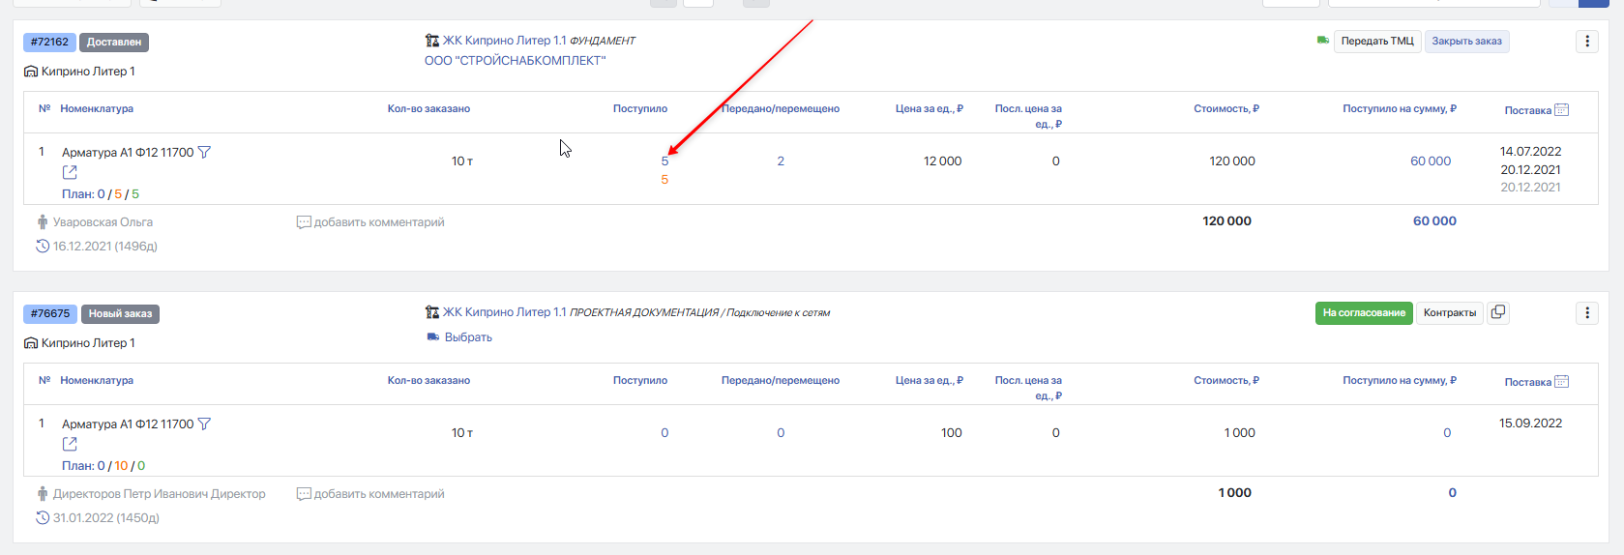Click filter icon in order #76675 nomenclature row
Image resolution: width=1624 pixels, height=555 pixels.
click(204, 424)
